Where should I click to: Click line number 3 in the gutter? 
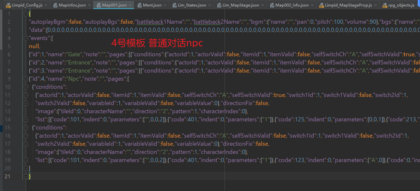coord(9,30)
